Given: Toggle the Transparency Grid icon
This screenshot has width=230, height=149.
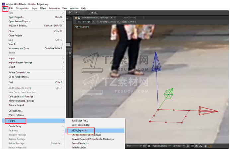Looking at the screenshot, I should pyautogui.click(x=149, y=146).
